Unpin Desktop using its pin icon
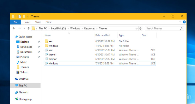Image resolution: width=195 pixels, height=104 pixels. 39,42
